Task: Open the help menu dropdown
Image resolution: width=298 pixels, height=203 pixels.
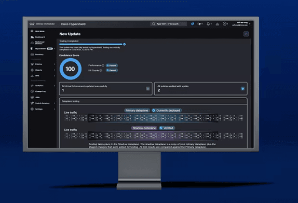Action: click(225, 24)
